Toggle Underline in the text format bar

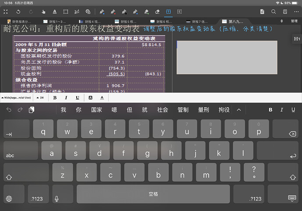tap(78, 98)
